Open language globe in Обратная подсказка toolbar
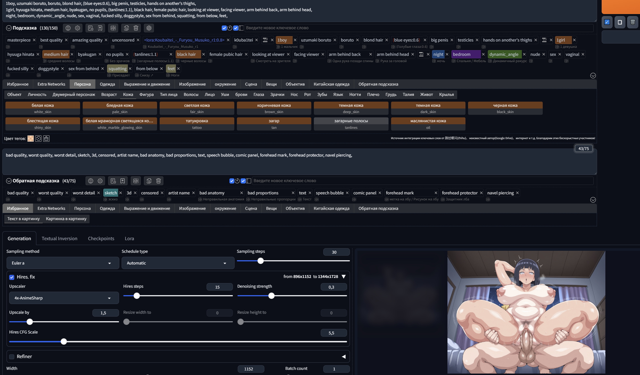 (x=91, y=181)
